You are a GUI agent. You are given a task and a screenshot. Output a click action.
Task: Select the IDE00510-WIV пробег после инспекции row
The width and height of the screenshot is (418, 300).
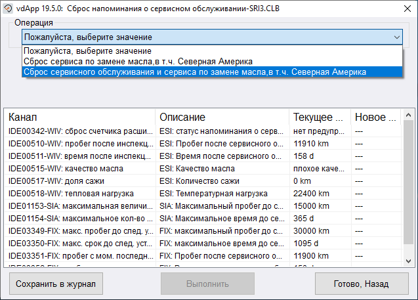(x=79, y=144)
